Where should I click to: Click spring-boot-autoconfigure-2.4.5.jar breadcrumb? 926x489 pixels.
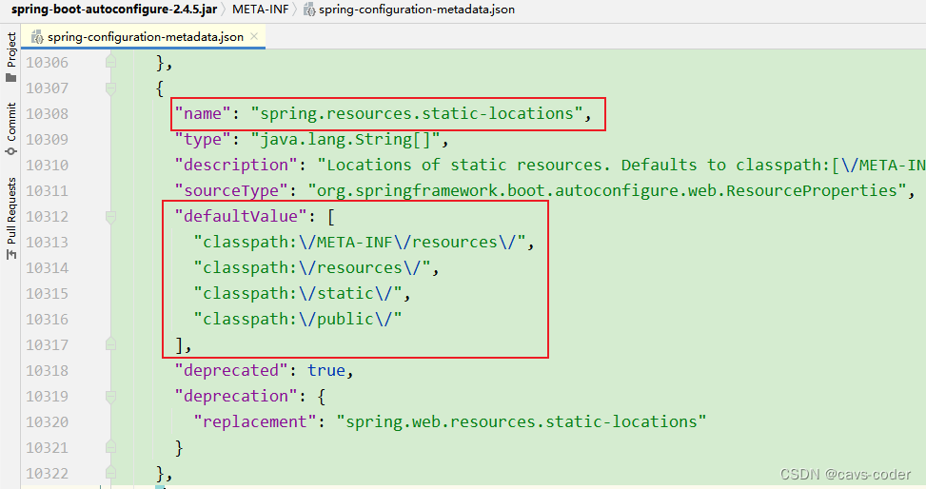[x=114, y=10]
